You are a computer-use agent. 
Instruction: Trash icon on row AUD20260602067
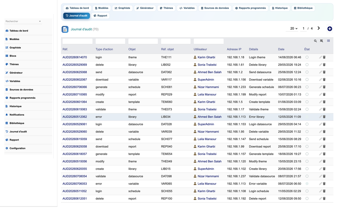coord(324,80)
